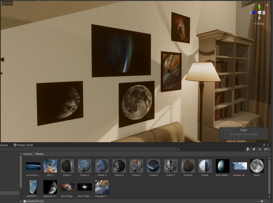The width and height of the screenshot is (273, 203).
Task: Click the green Y axis cone on the scene gizmo
Action: [x=259, y=7]
